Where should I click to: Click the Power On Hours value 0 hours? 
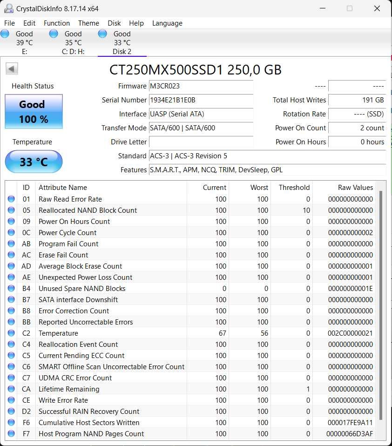pos(357,142)
